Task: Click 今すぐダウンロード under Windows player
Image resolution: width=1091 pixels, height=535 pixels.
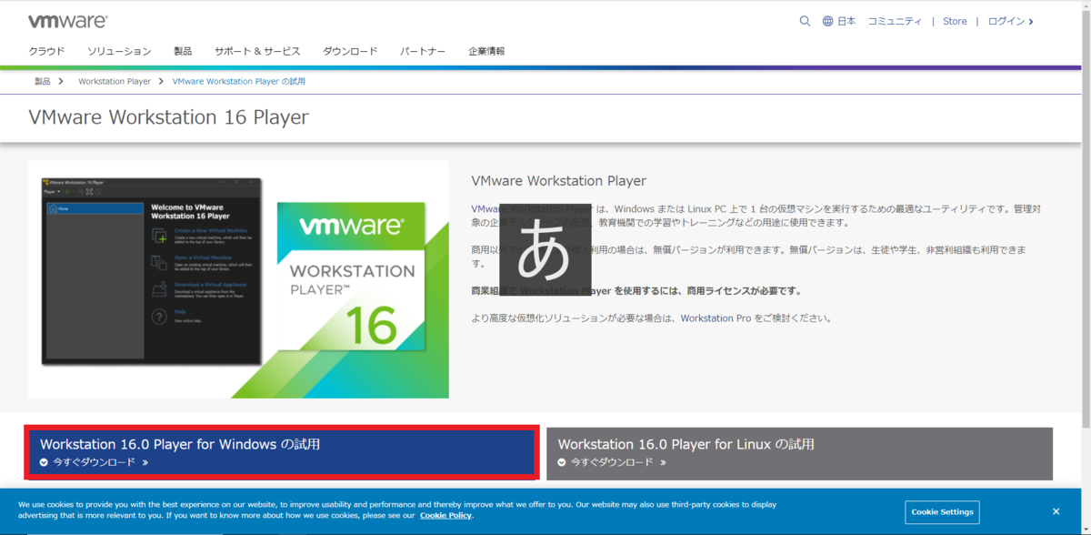Action: (94, 462)
